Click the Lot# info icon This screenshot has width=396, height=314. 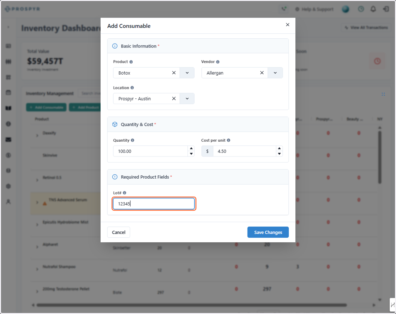[x=124, y=193]
